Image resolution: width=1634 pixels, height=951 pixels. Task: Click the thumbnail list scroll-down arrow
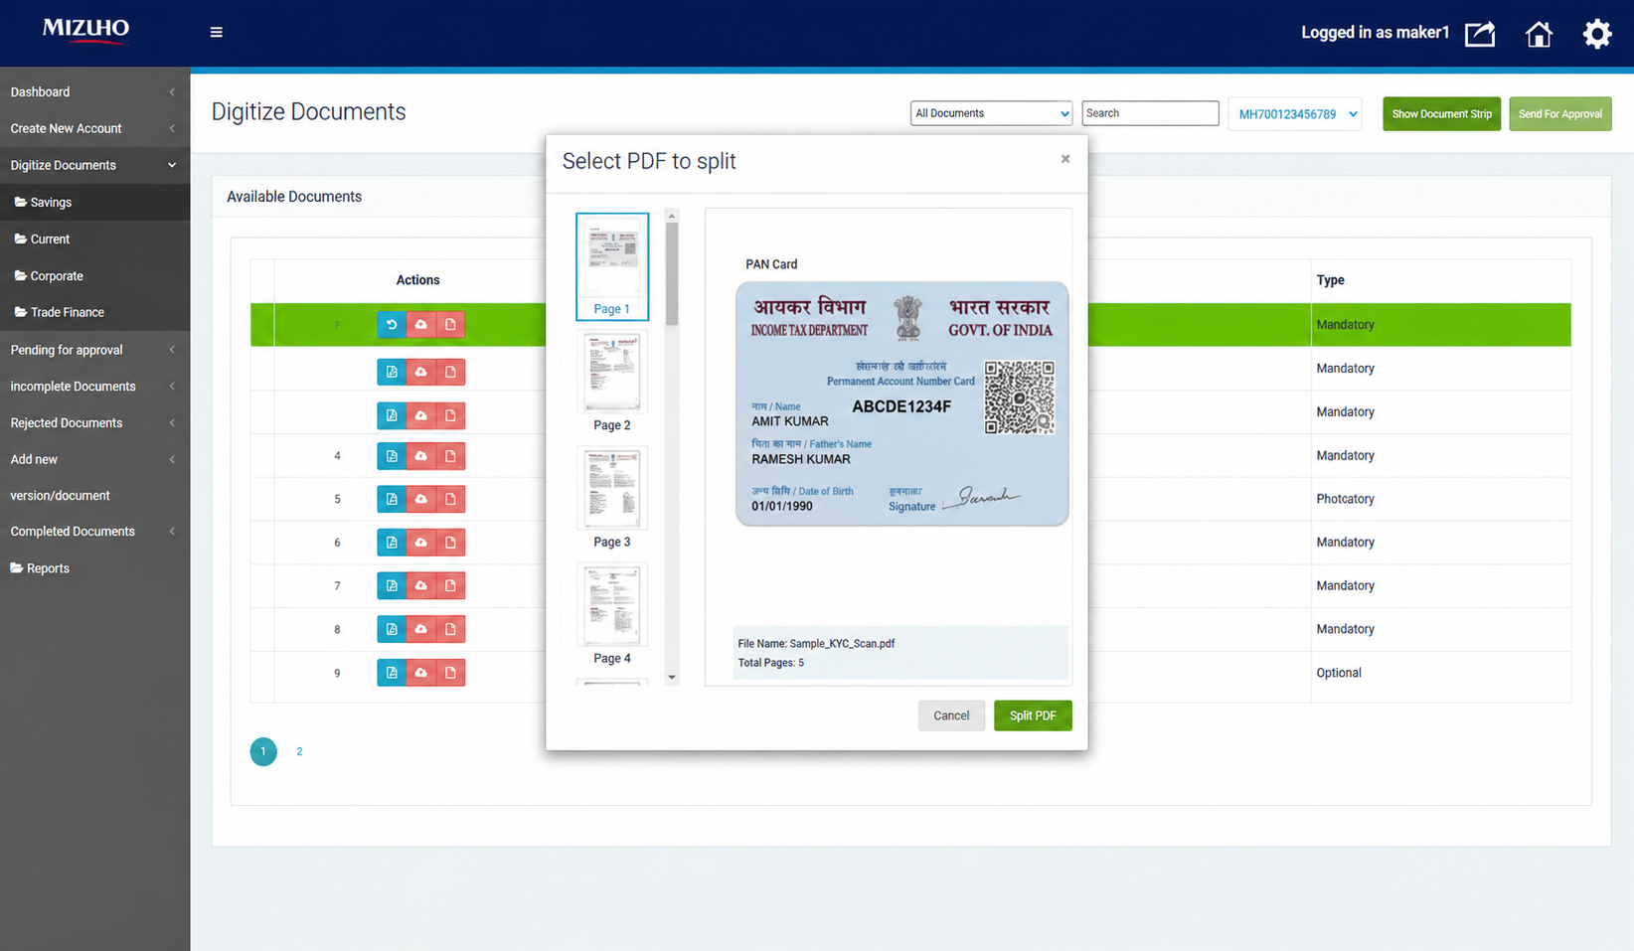tap(672, 678)
